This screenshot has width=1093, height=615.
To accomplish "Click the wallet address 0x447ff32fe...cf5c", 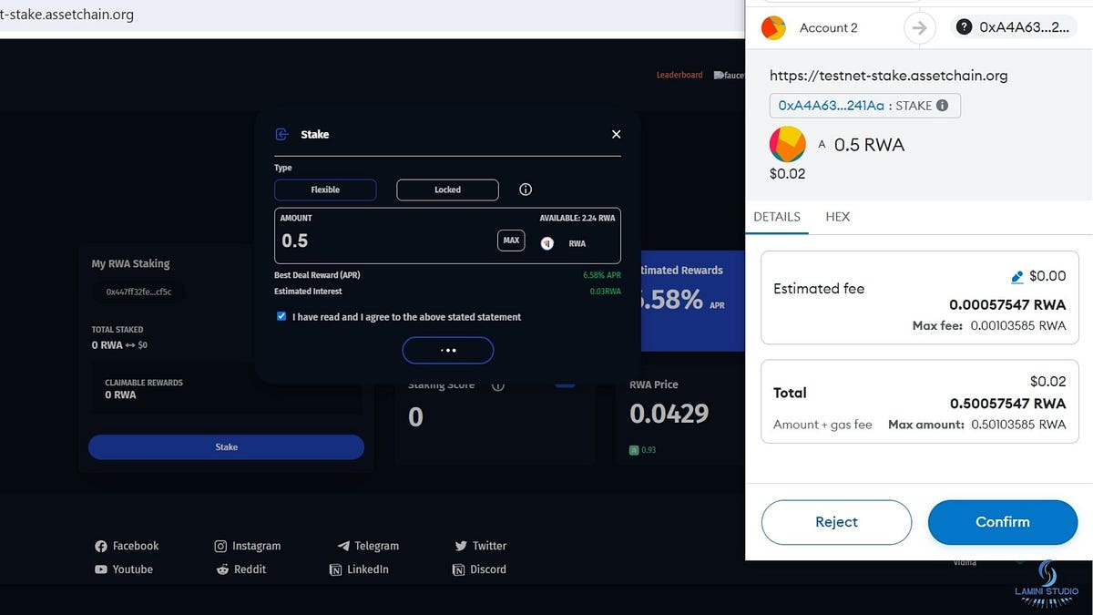I will point(138,292).
